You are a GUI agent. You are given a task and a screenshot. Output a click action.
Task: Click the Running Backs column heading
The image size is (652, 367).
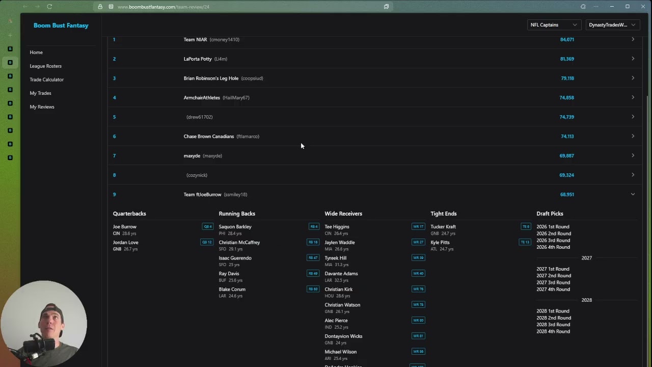click(x=237, y=214)
